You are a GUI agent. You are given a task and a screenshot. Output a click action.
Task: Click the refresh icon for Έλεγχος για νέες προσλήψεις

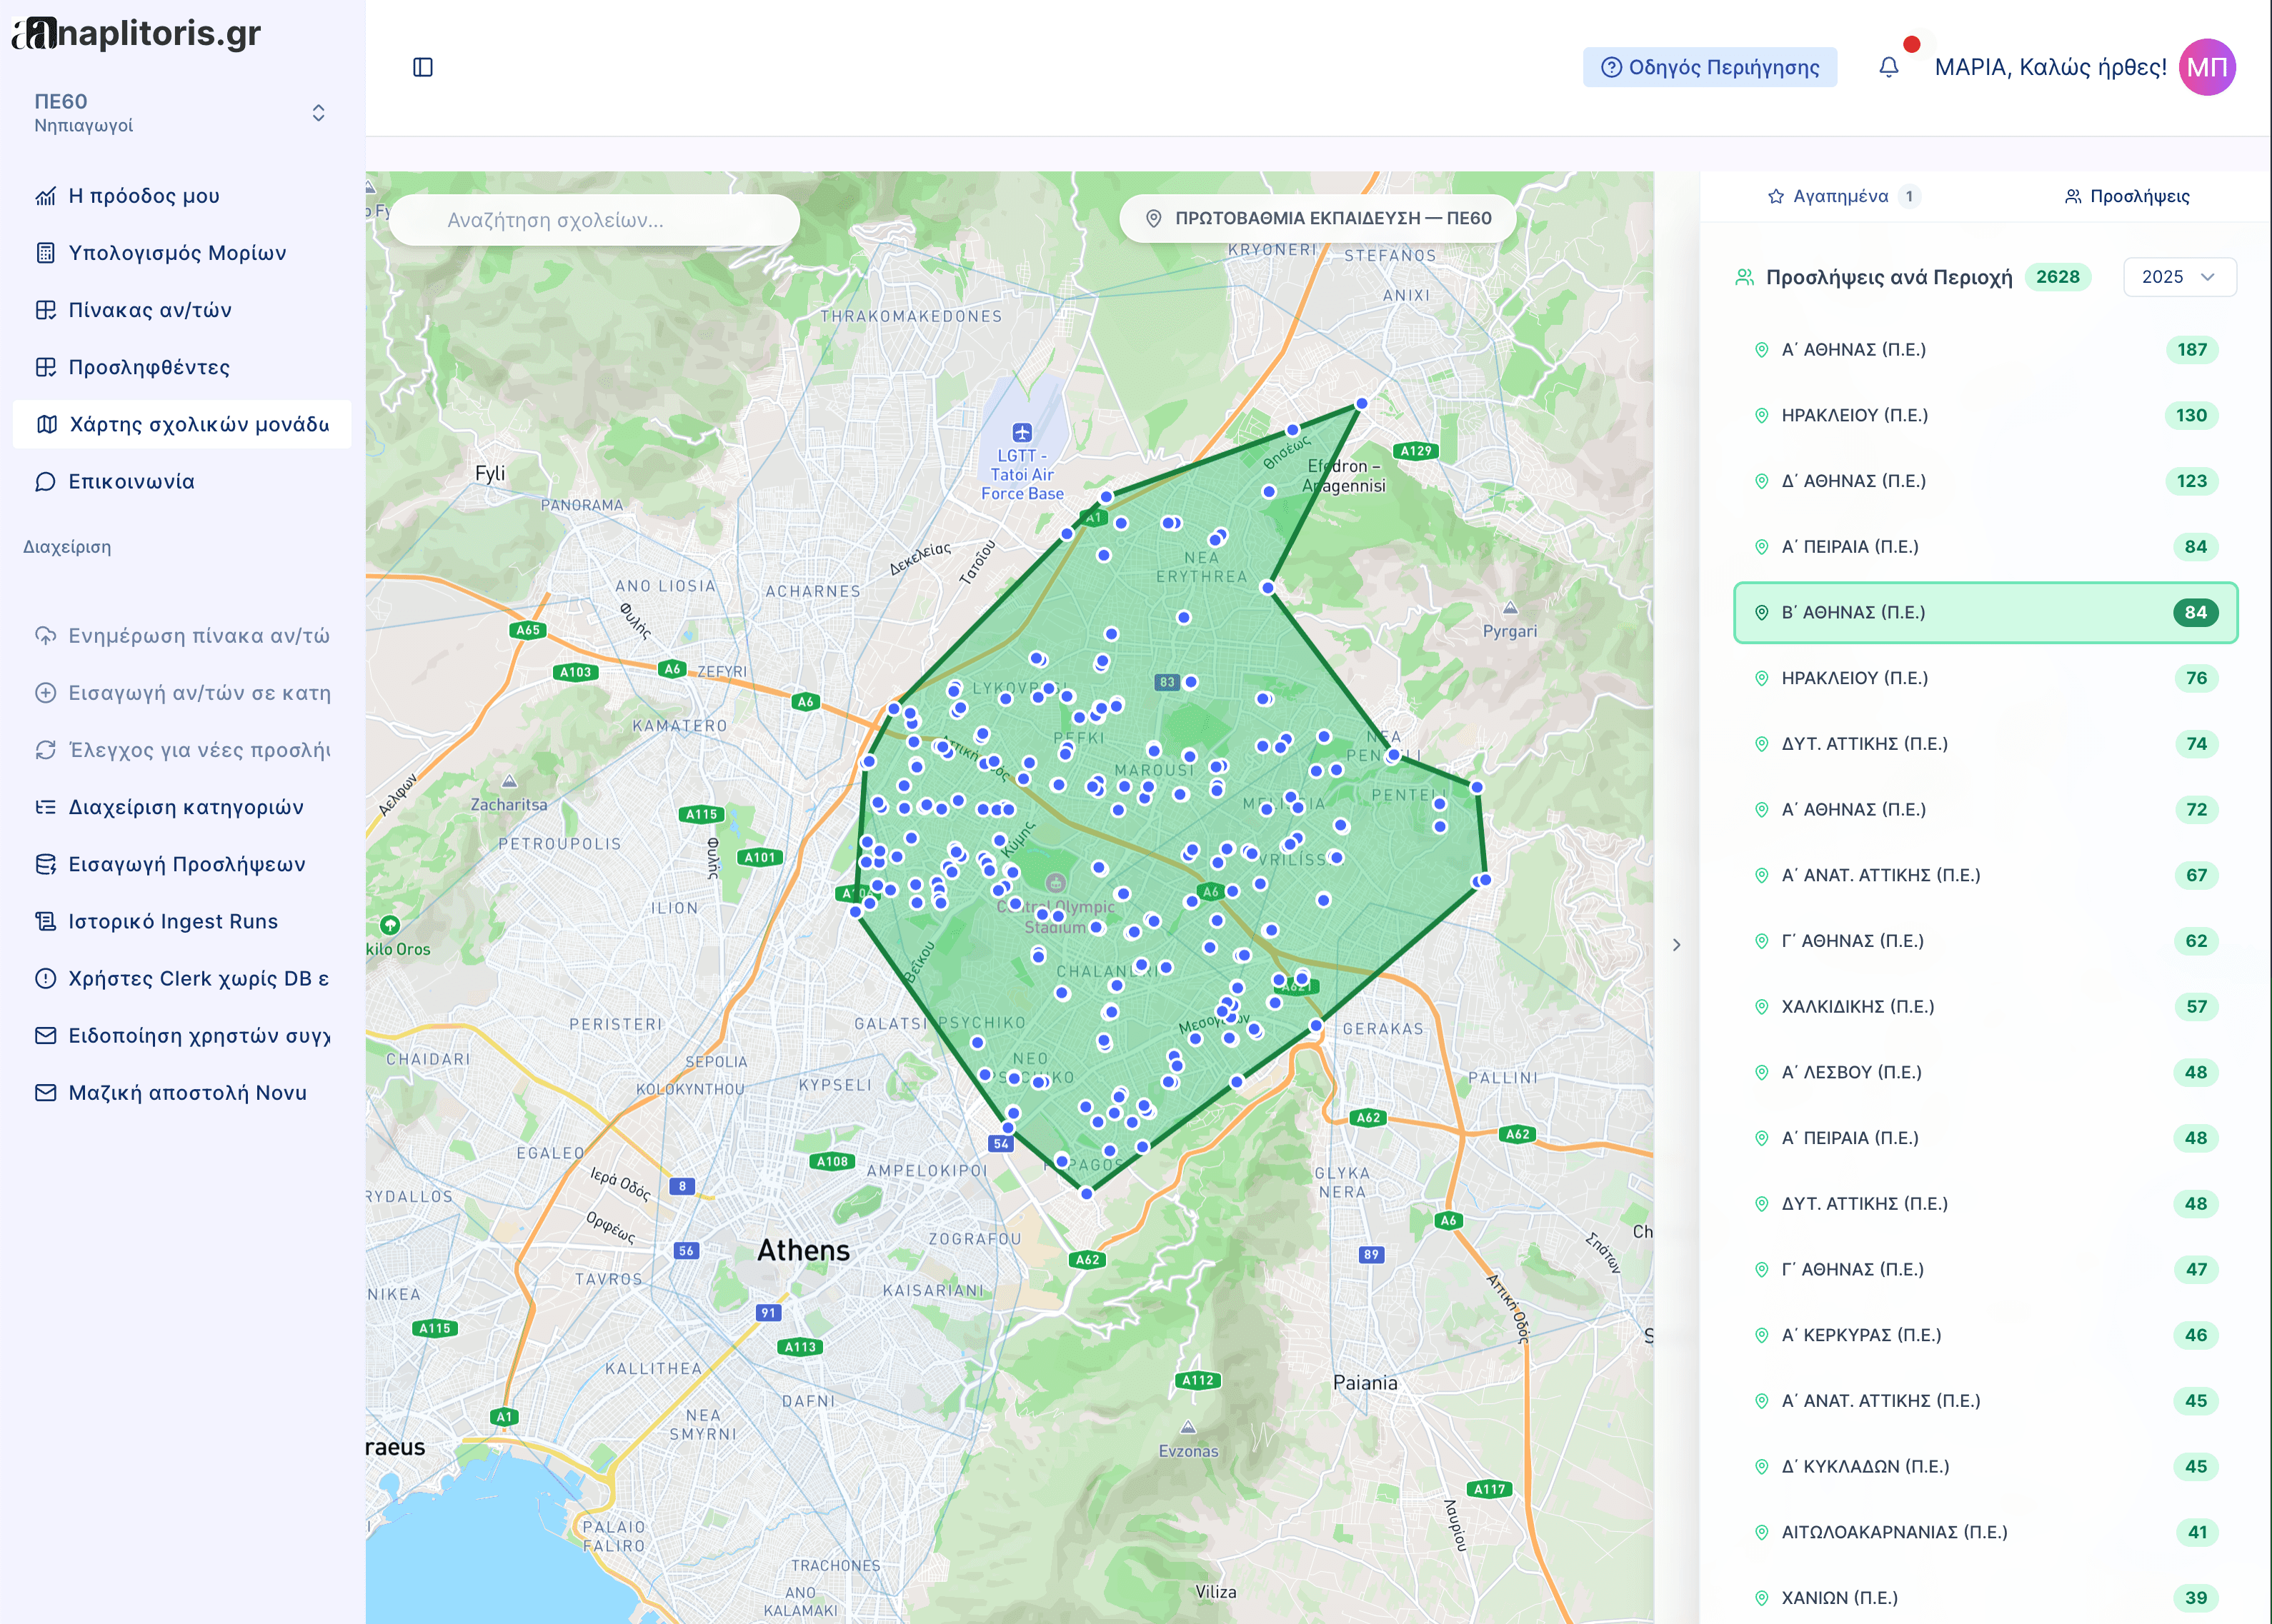point(46,750)
